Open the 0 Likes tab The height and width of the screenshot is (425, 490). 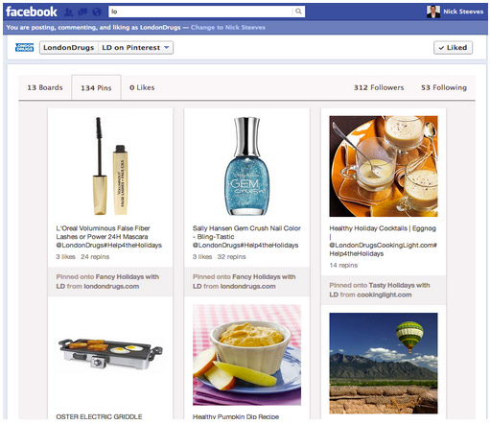142,87
